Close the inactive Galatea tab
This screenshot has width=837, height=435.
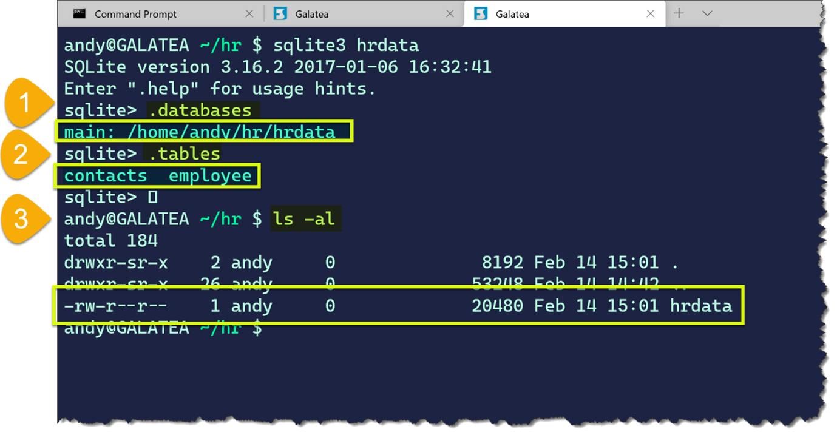(x=450, y=14)
